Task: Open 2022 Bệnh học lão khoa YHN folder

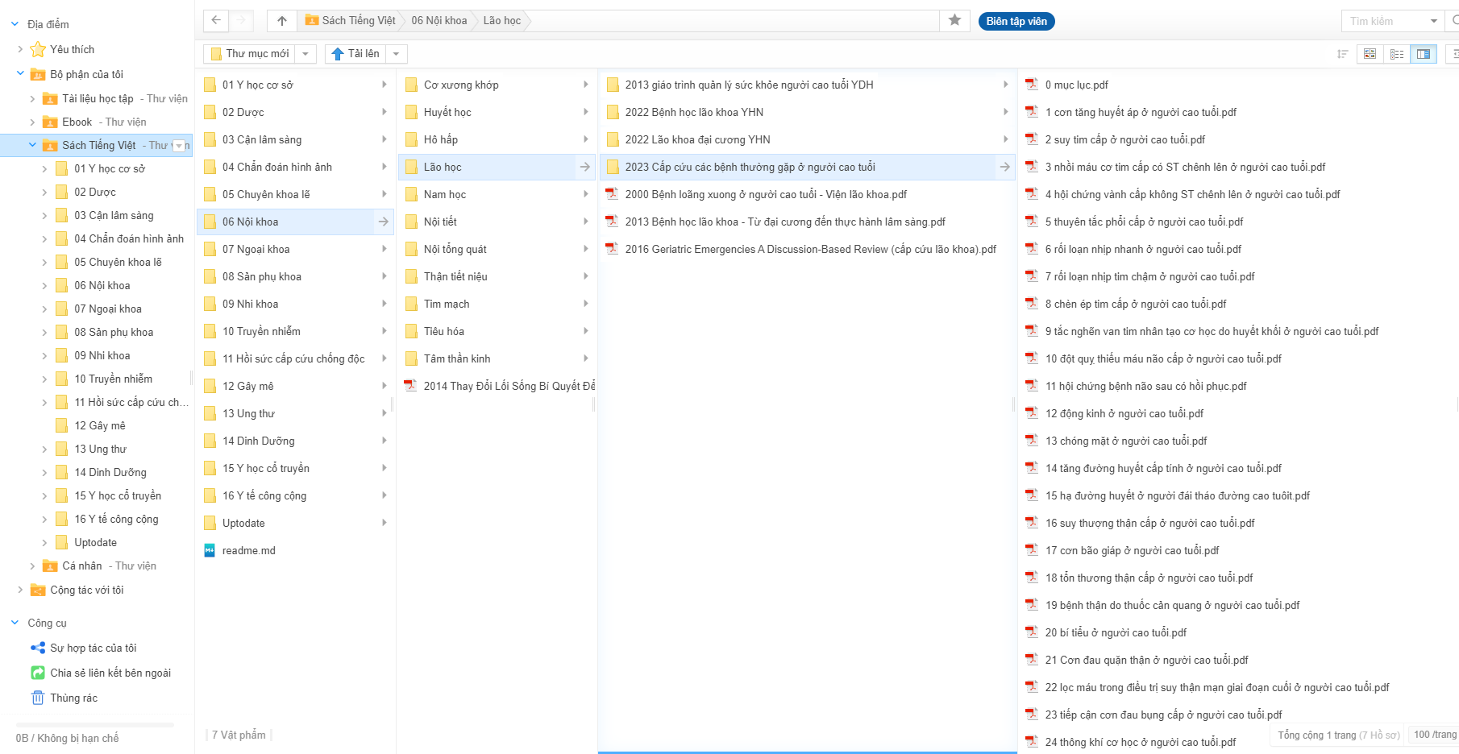Action: 807,112
